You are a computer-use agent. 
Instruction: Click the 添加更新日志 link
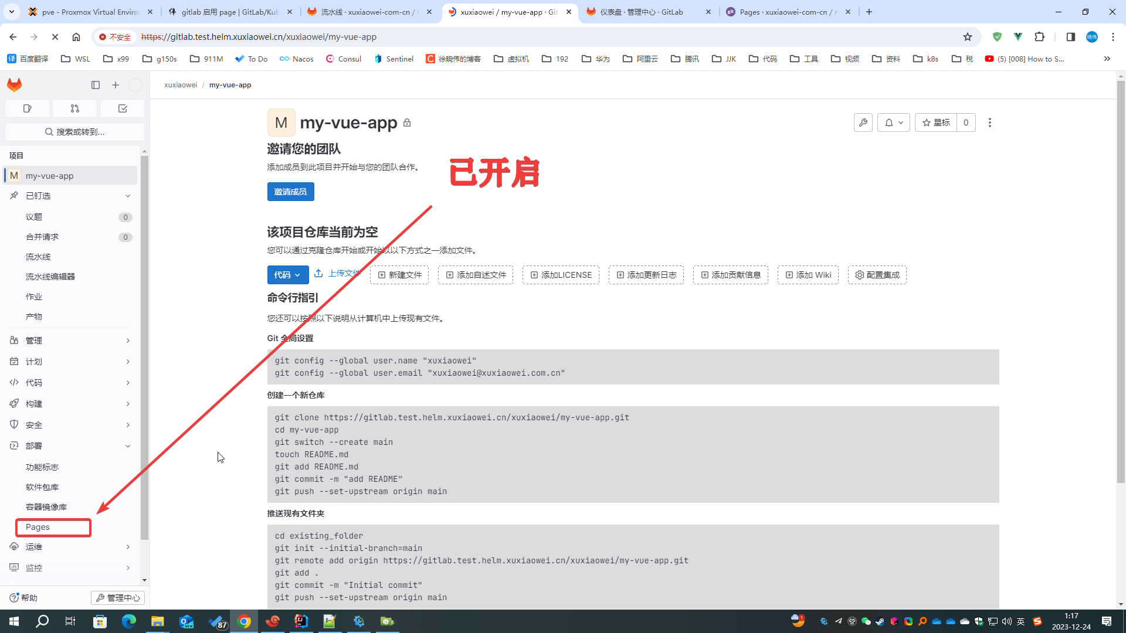click(x=646, y=274)
